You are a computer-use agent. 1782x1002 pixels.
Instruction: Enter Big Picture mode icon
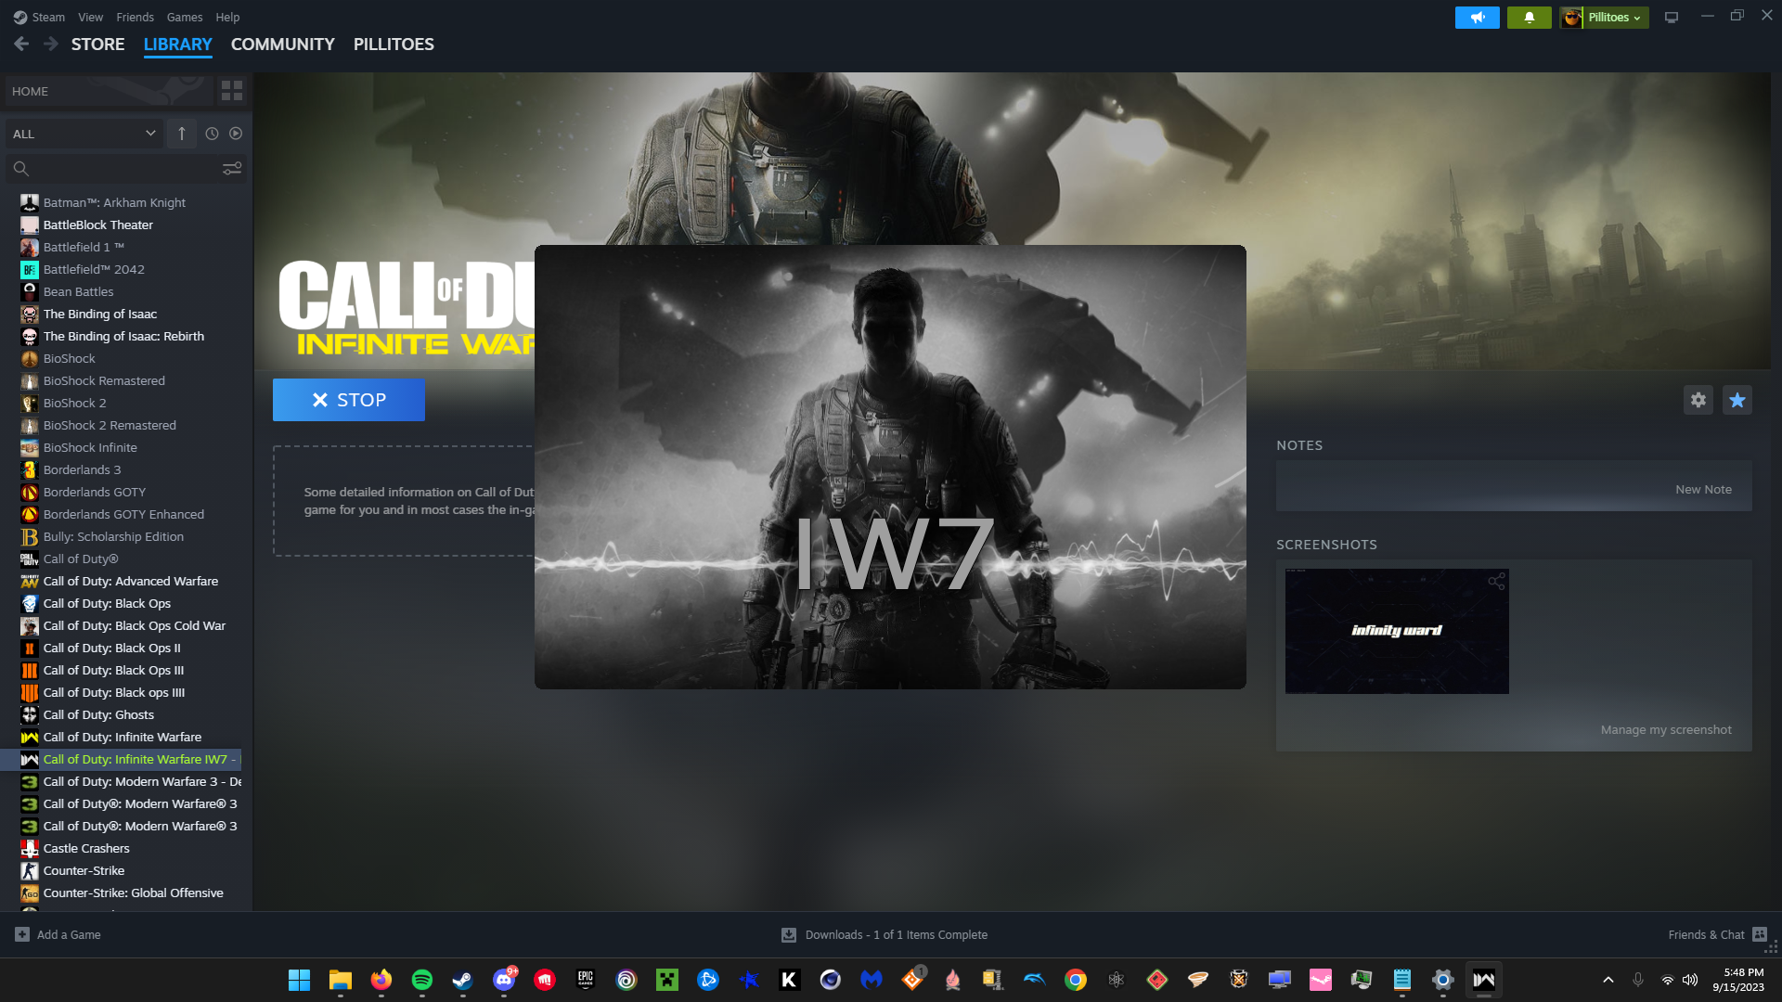click(x=1671, y=17)
